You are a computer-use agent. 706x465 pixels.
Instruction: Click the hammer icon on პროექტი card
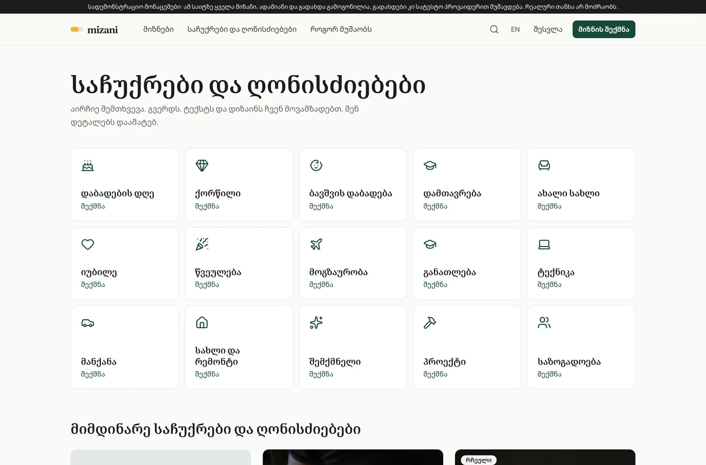[x=430, y=323]
